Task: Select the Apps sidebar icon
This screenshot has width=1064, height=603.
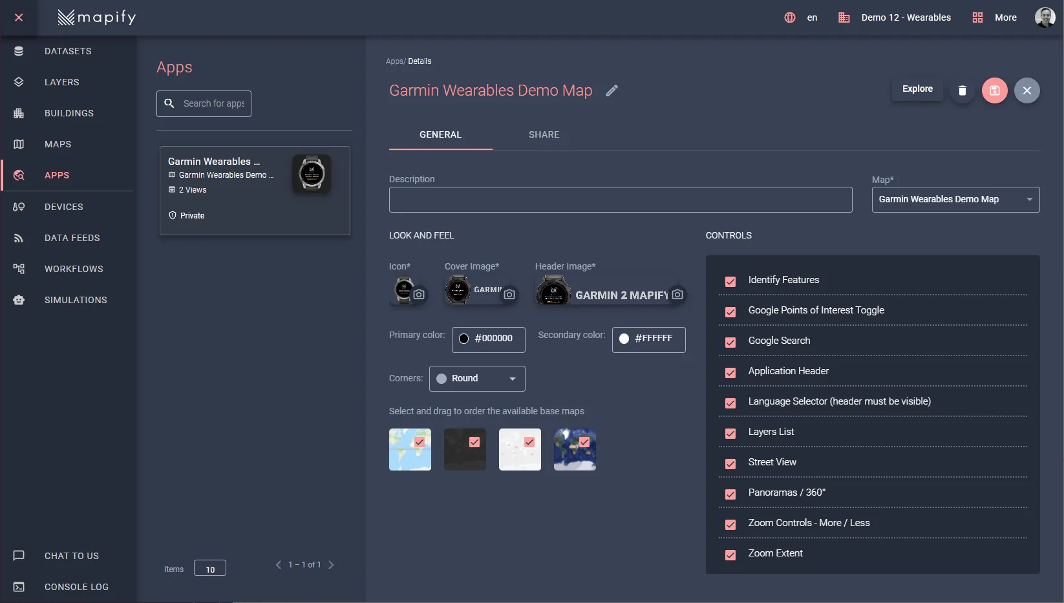Action: (x=19, y=175)
